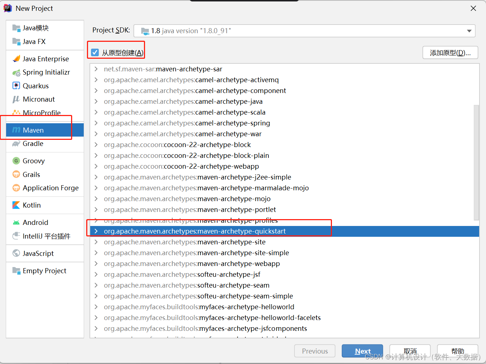This screenshot has height=364, width=486.
Task: Click the 帮助 help button
Action: pos(457,351)
